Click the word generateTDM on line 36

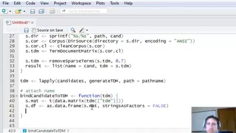(x=104, y=81)
